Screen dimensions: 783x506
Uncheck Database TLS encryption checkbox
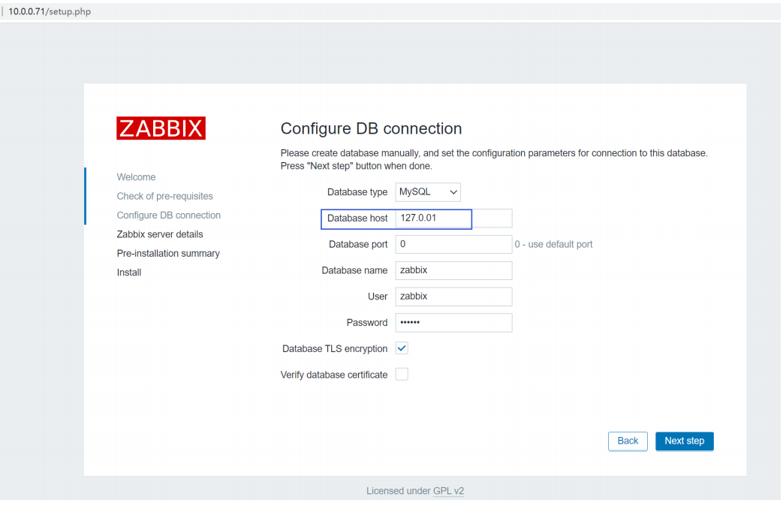click(x=402, y=348)
